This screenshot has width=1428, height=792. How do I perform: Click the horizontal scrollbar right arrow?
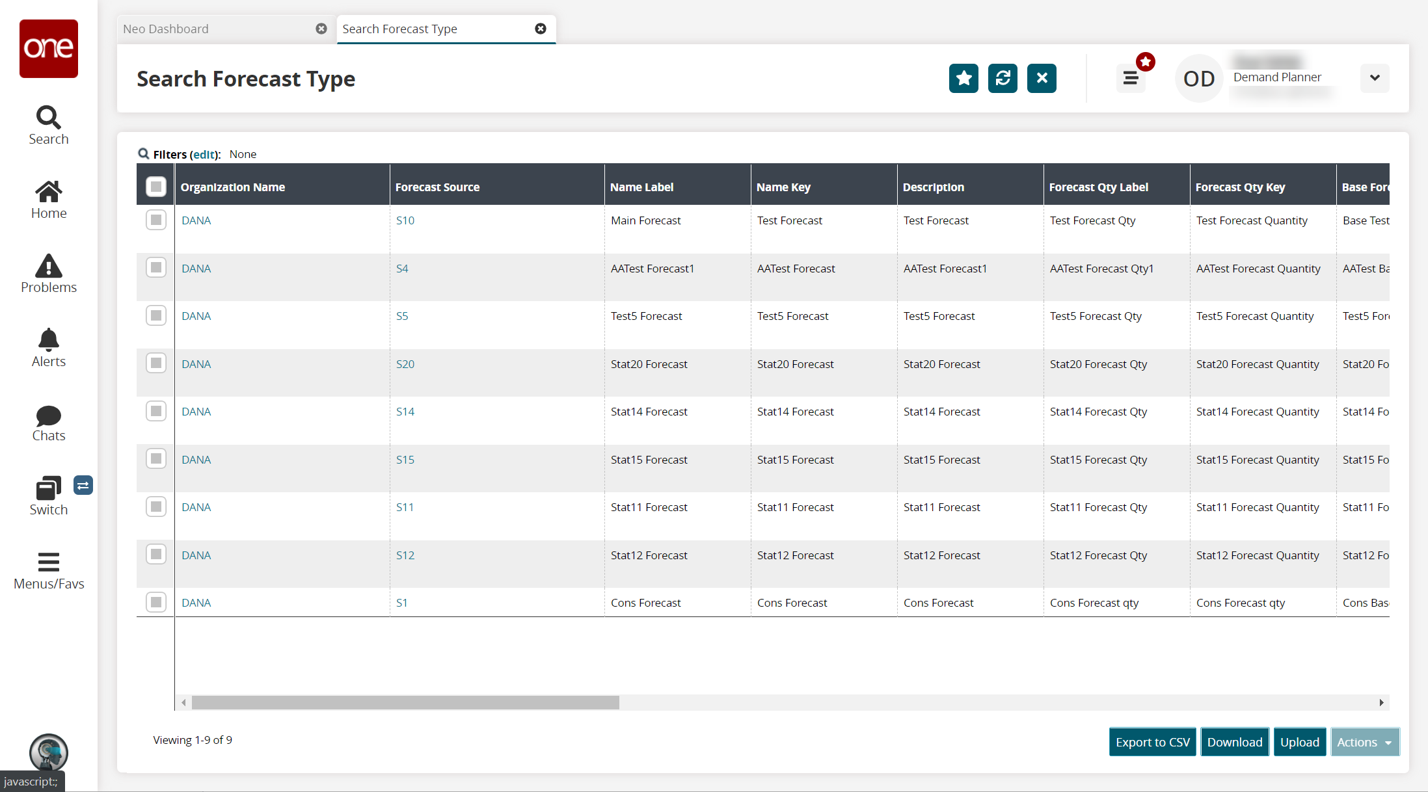coord(1381,702)
